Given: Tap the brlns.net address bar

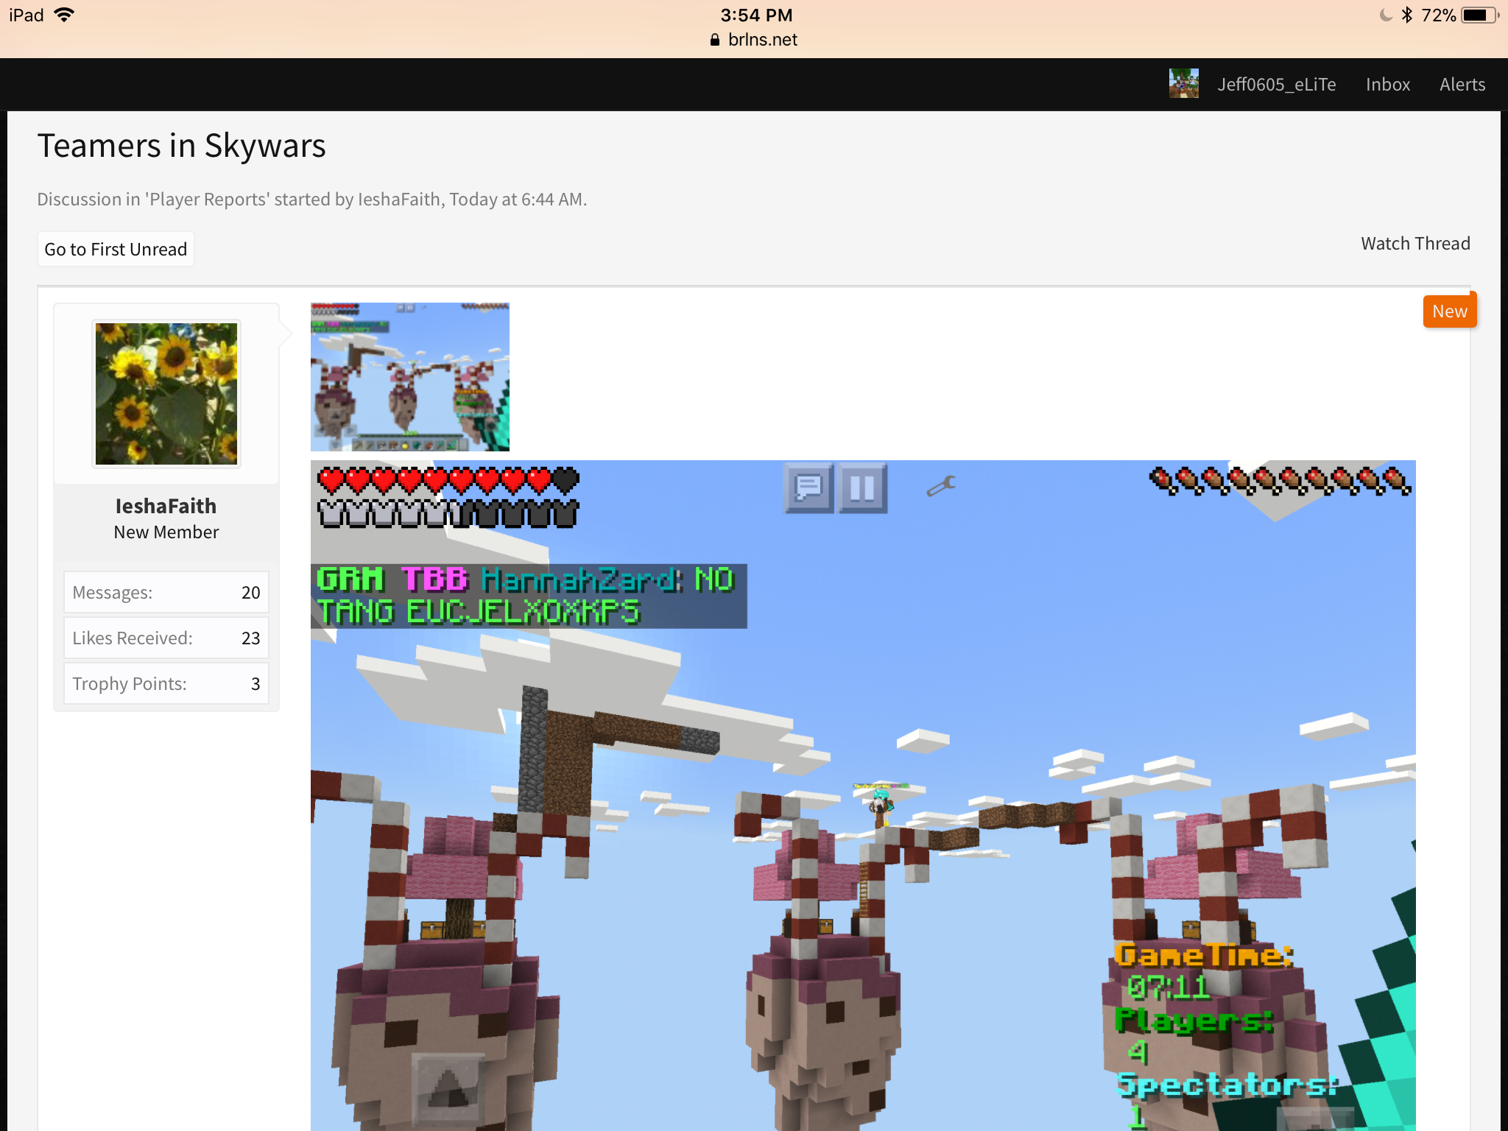Looking at the screenshot, I should (x=754, y=40).
